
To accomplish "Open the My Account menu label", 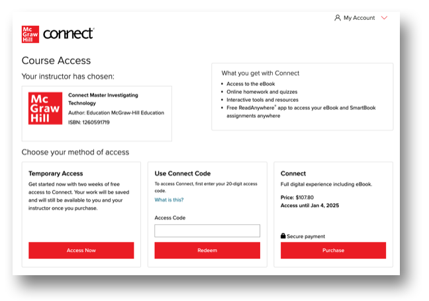I will pos(359,18).
